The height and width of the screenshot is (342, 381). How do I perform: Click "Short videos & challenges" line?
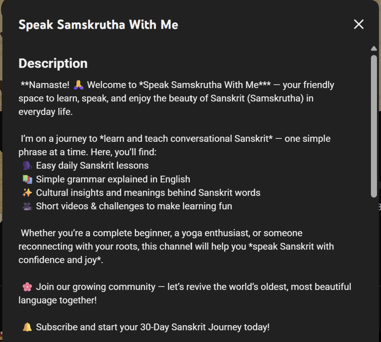click(x=134, y=206)
